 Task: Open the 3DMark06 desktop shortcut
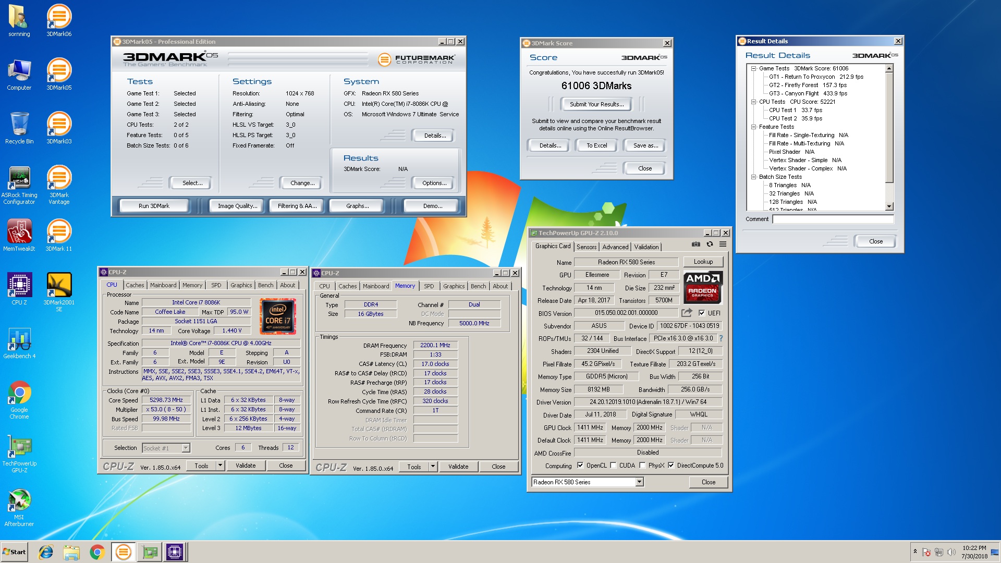coord(59,21)
